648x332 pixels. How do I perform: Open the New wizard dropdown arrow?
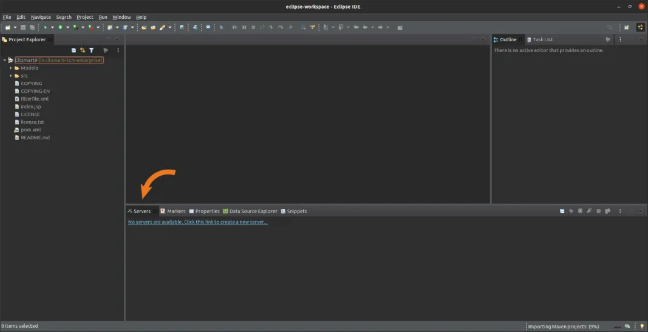(x=15, y=27)
